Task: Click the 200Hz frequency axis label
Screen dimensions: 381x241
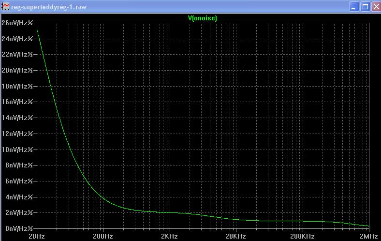Action: (x=103, y=236)
